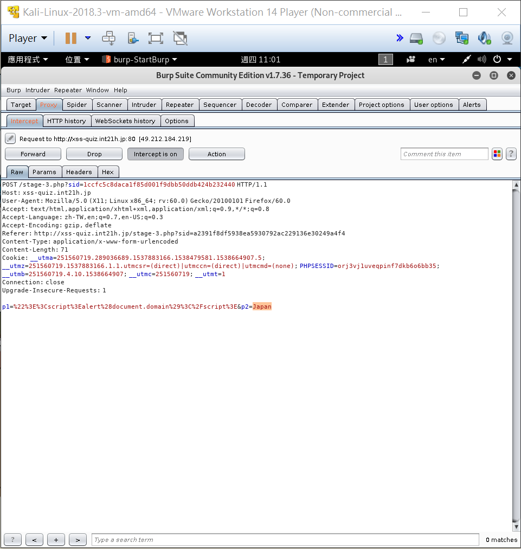Click the search help question mark button

12,540
